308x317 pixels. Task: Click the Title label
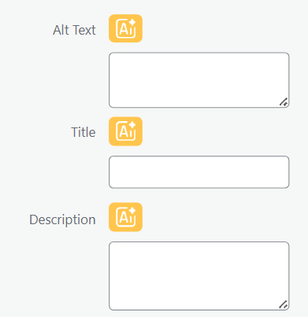(83, 132)
